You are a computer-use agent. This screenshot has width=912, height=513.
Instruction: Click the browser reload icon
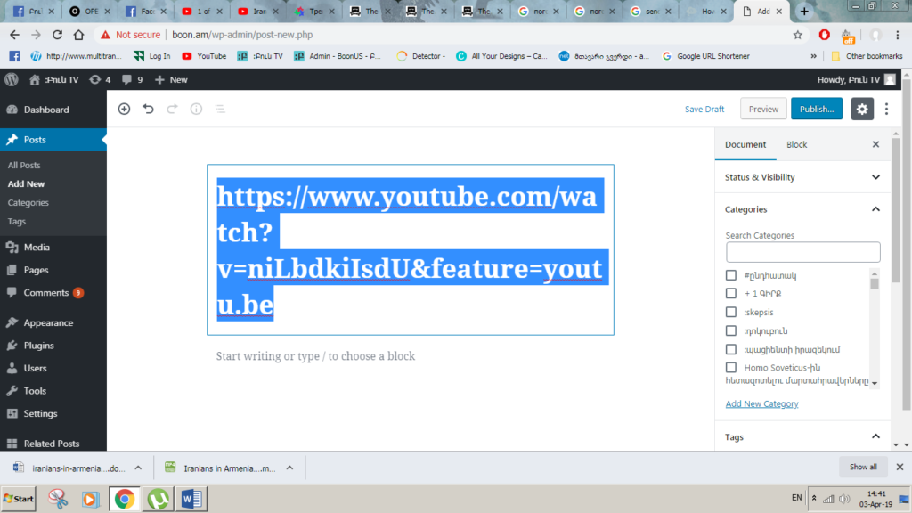pos(57,35)
